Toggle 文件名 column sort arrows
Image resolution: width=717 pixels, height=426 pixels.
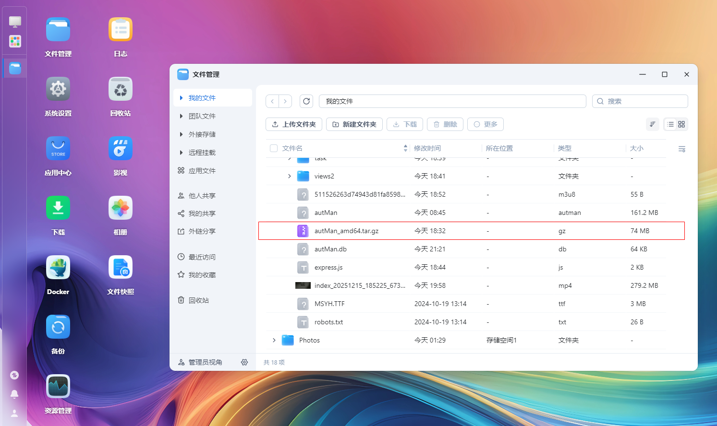click(x=405, y=148)
